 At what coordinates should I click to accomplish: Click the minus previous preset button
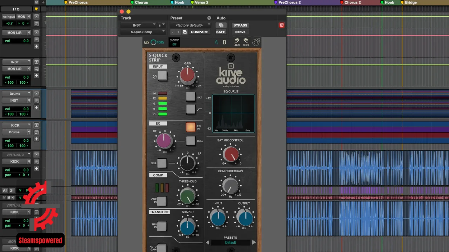click(x=173, y=32)
